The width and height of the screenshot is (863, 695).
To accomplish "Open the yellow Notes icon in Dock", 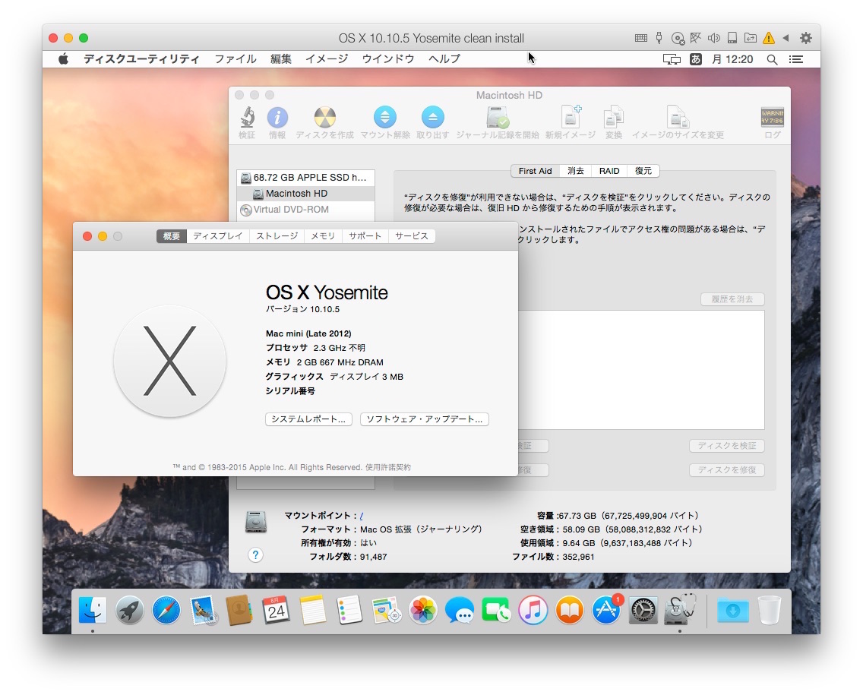I will (x=313, y=610).
